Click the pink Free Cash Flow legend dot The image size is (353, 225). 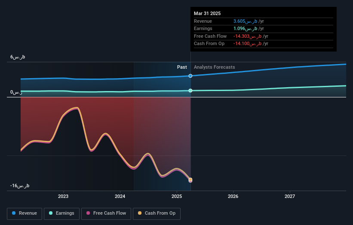(x=88, y=213)
